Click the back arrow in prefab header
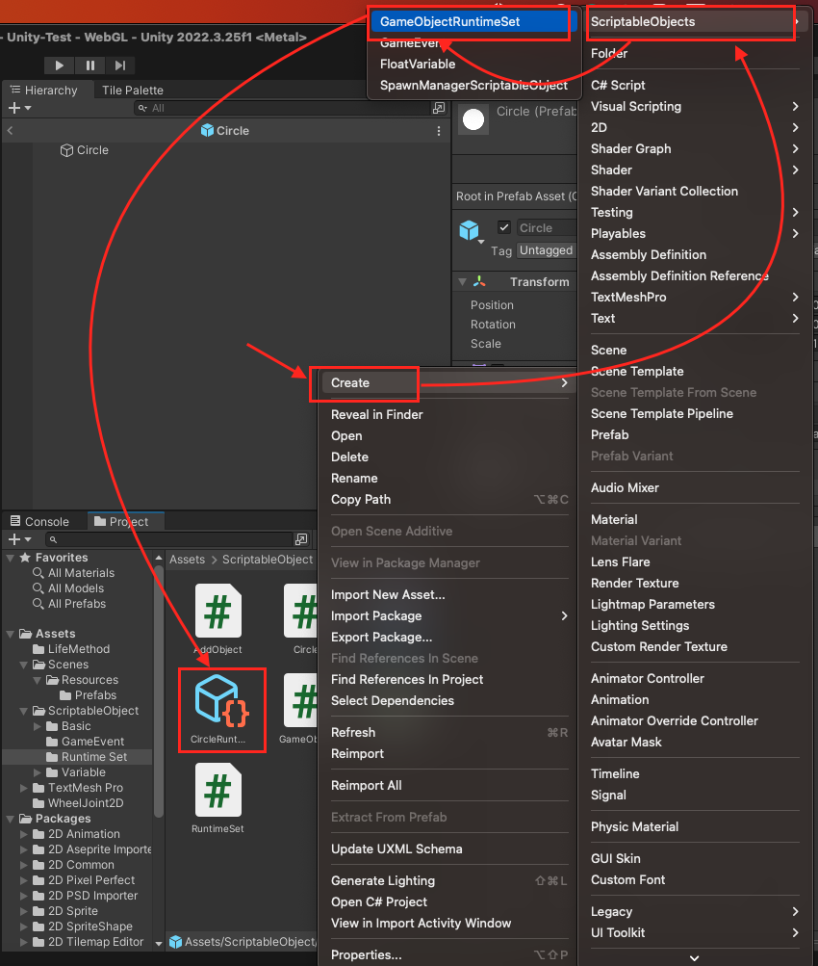 pyautogui.click(x=10, y=131)
